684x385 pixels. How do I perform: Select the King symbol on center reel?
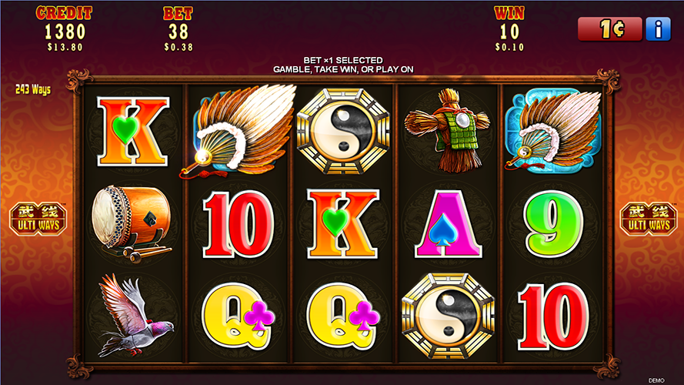tap(343, 223)
